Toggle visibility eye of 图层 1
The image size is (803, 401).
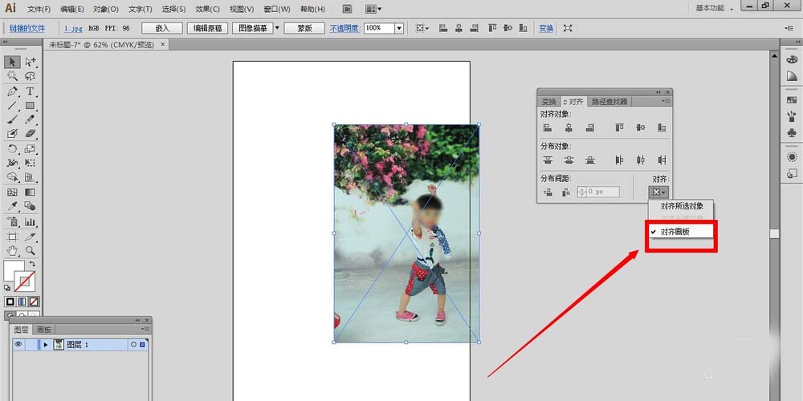[18, 344]
